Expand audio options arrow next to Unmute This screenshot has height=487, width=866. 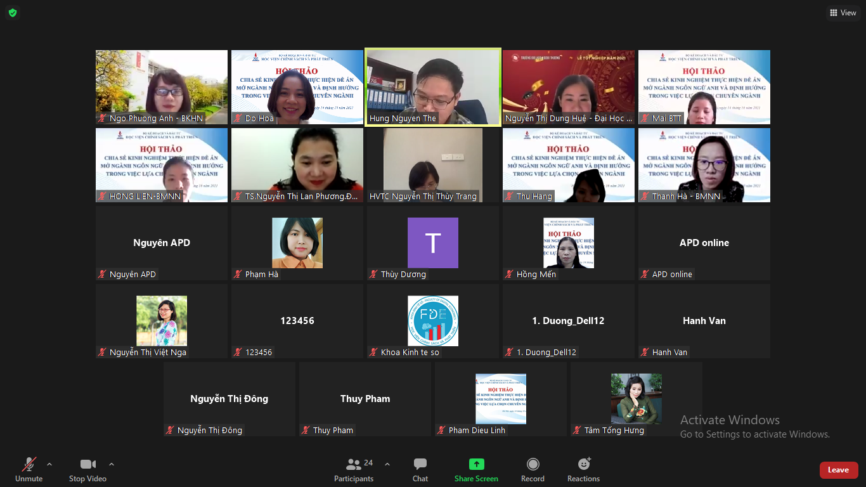(49, 464)
